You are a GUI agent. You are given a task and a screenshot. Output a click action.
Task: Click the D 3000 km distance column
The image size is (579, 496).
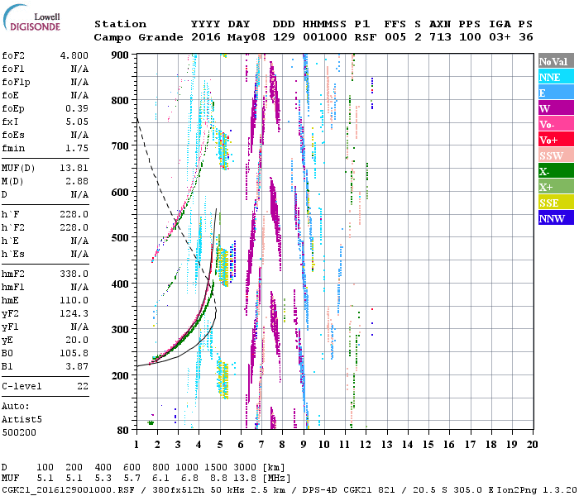(x=245, y=467)
